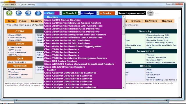Select Cisco 7600 Series Routers
The width and height of the screenshot is (186, 104).
click(x=83, y=55)
